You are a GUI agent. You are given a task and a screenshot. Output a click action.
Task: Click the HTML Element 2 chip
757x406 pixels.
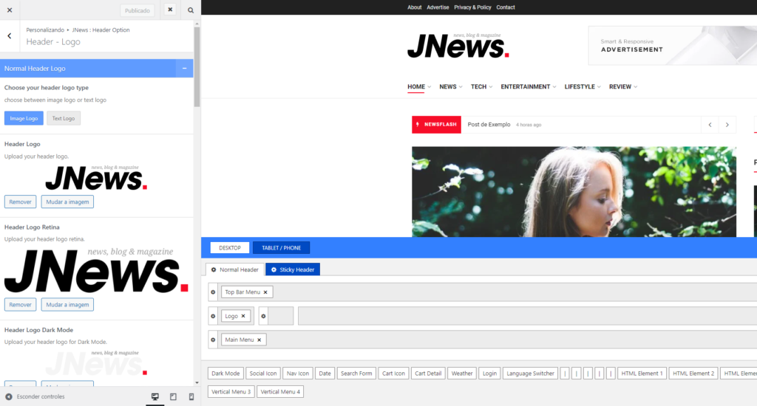click(693, 374)
